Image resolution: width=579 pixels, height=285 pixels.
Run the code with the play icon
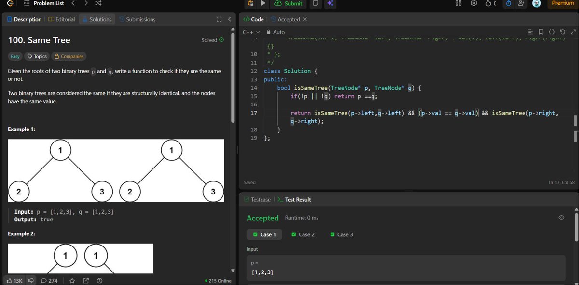click(262, 3)
